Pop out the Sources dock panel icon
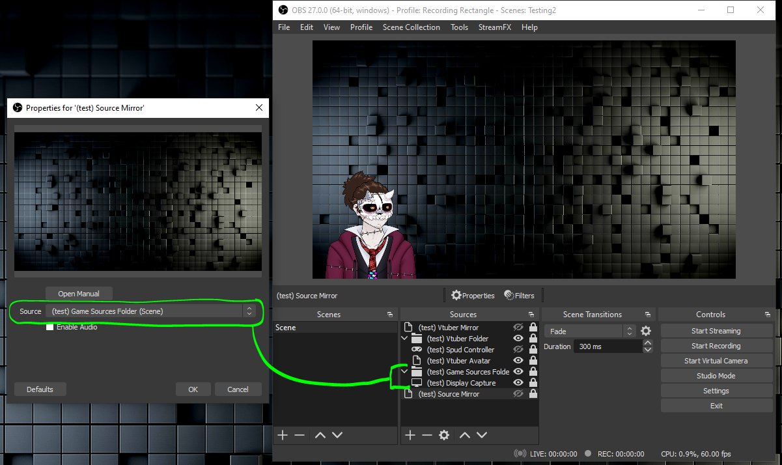 (531, 315)
